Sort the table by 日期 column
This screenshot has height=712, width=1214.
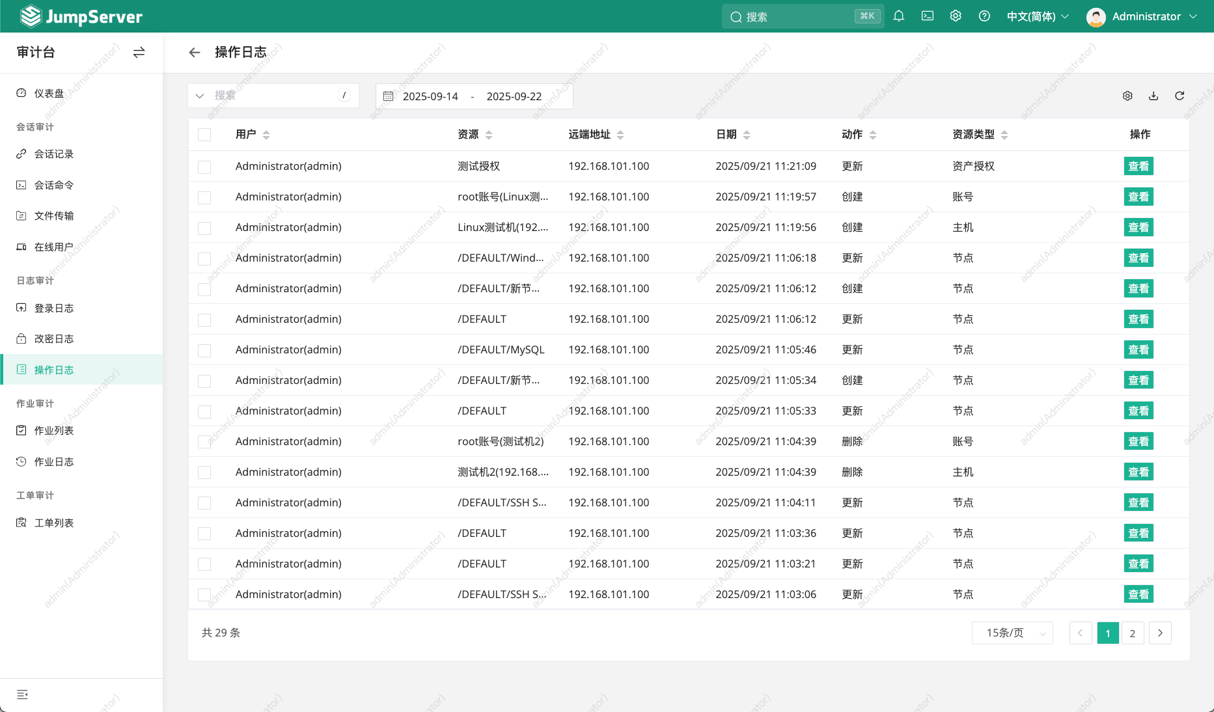pos(746,135)
